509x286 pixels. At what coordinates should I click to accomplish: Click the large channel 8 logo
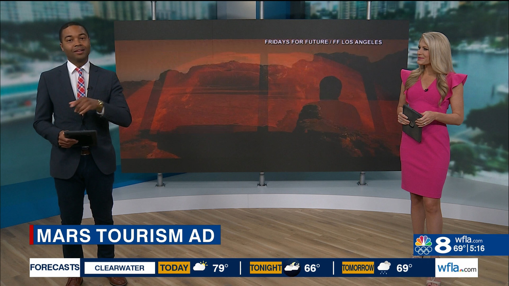[x=443, y=245]
